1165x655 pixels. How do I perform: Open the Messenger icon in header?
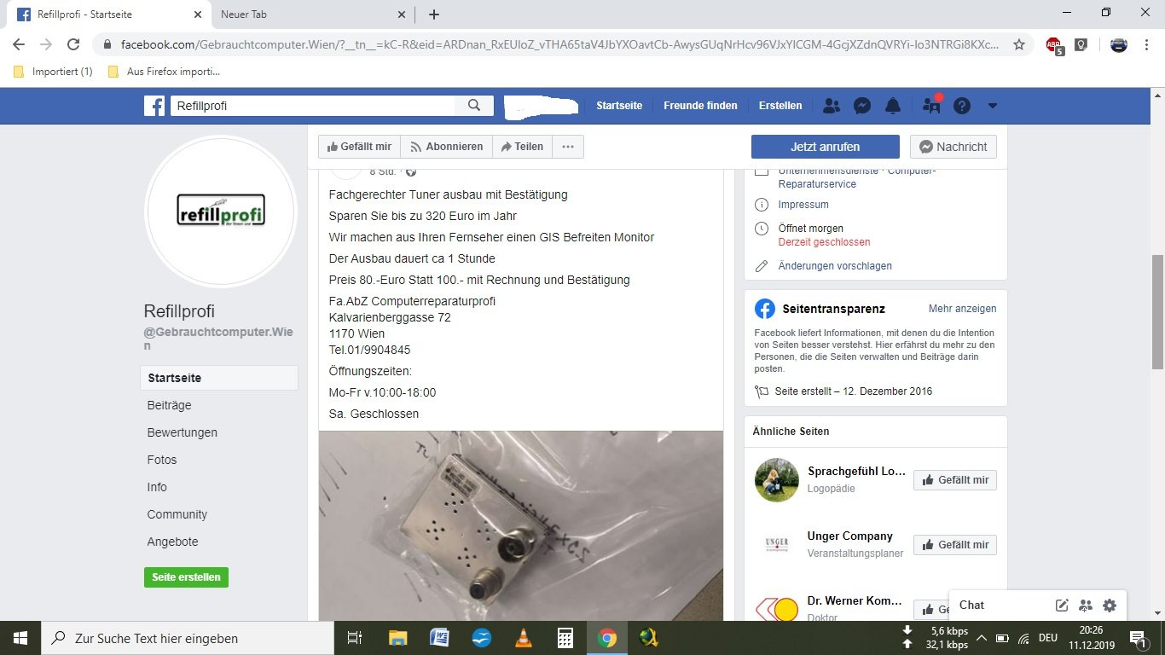coord(862,106)
